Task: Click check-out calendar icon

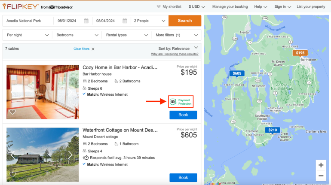Action: pyautogui.click(x=125, y=21)
